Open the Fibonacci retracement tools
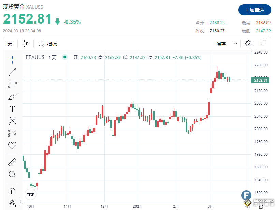 [12, 84]
